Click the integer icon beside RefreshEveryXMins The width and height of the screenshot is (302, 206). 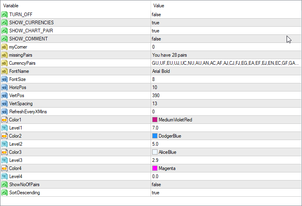coord(4,112)
